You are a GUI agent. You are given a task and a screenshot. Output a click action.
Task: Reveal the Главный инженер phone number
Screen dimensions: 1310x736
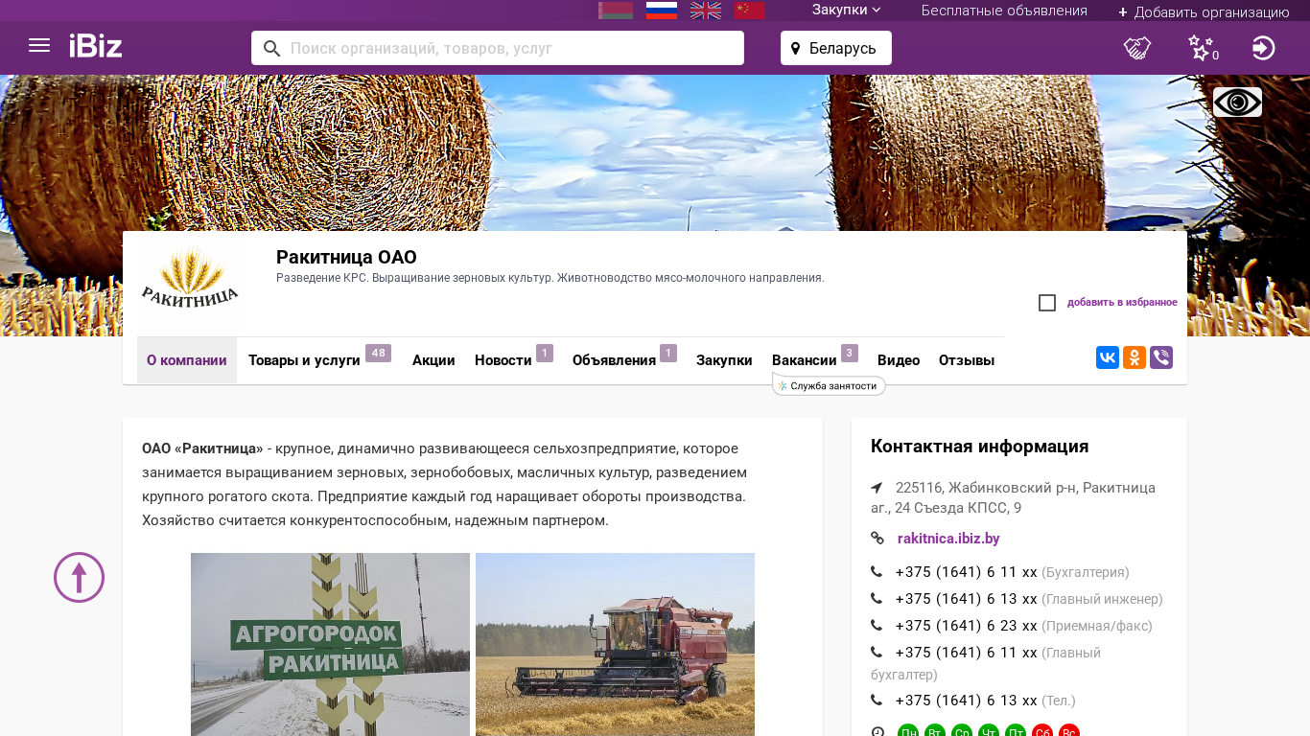(967, 599)
